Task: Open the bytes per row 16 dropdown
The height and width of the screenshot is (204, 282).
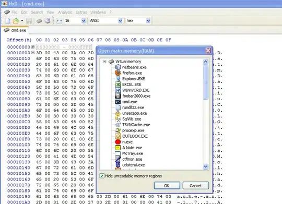Action: [x=84, y=21]
